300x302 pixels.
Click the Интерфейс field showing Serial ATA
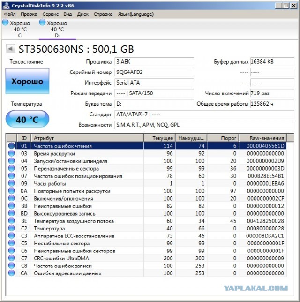154,83
